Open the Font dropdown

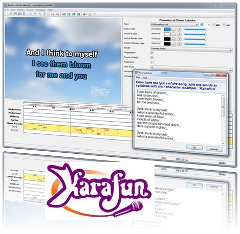174,25
